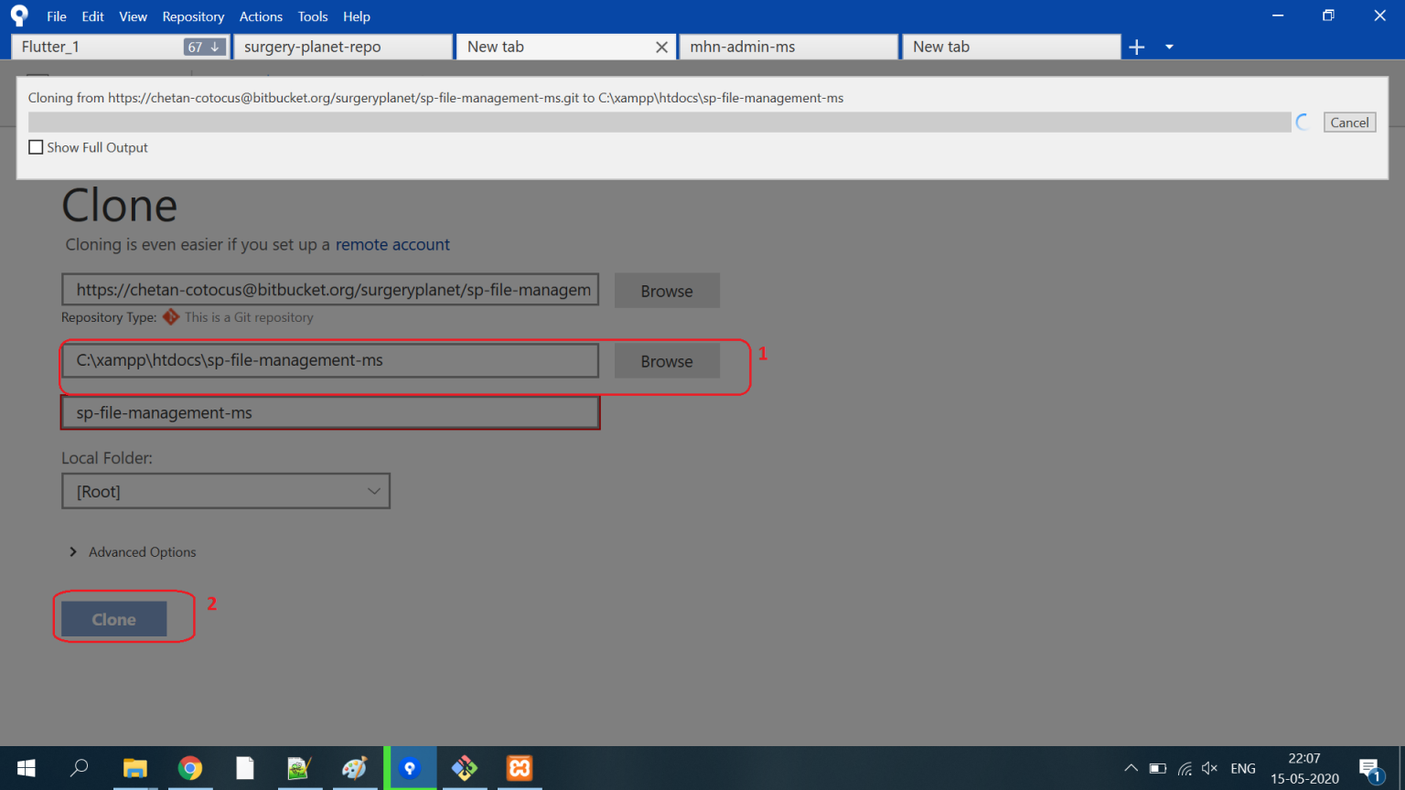Click the clone progress bar
This screenshot has height=790, width=1405.
[x=660, y=123]
